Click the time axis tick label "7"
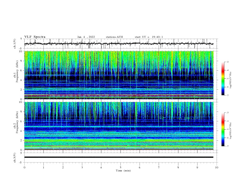This screenshot has height=188, width=244. pos(159,167)
